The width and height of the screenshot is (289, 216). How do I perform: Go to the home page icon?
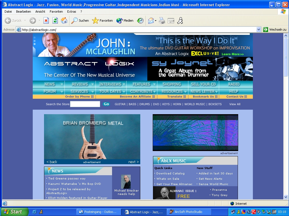(64, 21)
